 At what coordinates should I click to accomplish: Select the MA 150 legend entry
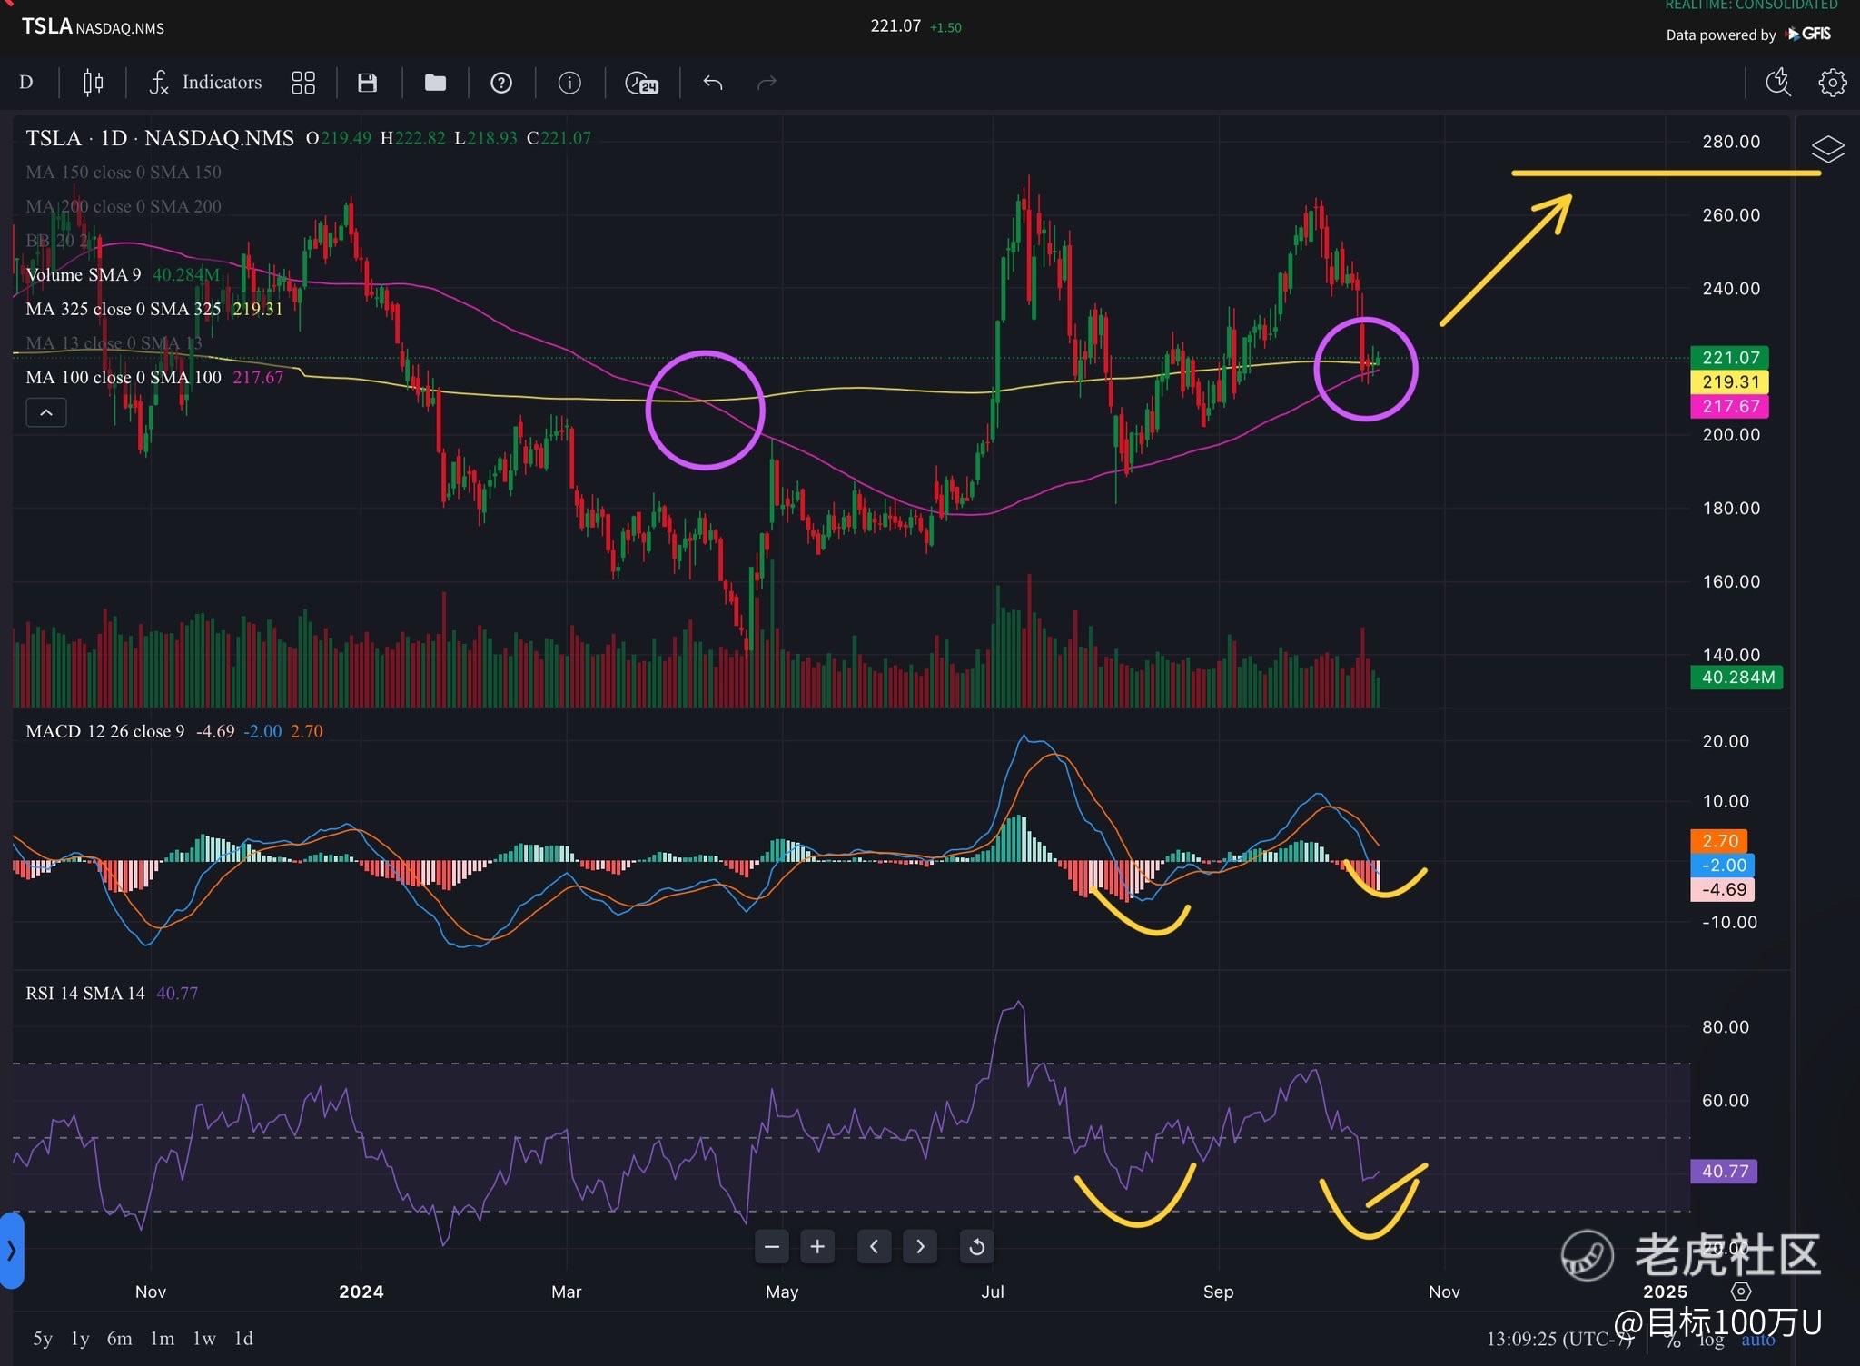[x=124, y=172]
